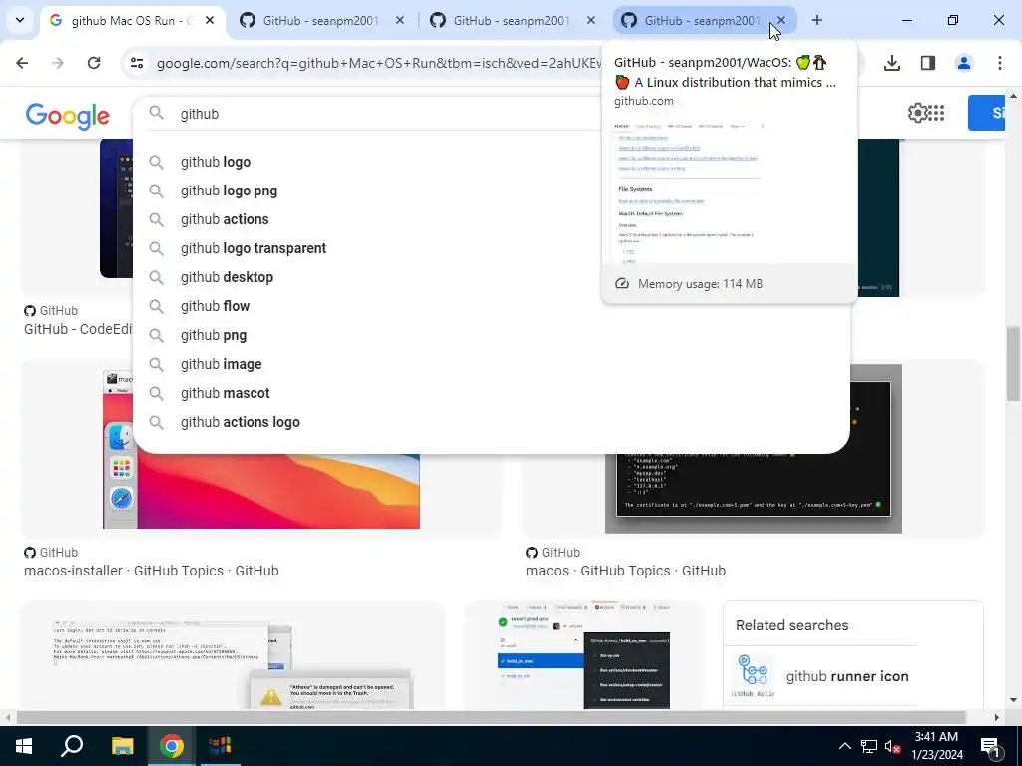Close the second GitHub seanpm2001 tab
1022x766 pixels.
tap(400, 20)
